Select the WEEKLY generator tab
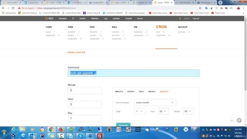The width and height of the screenshot is (247, 139). tap(152, 92)
